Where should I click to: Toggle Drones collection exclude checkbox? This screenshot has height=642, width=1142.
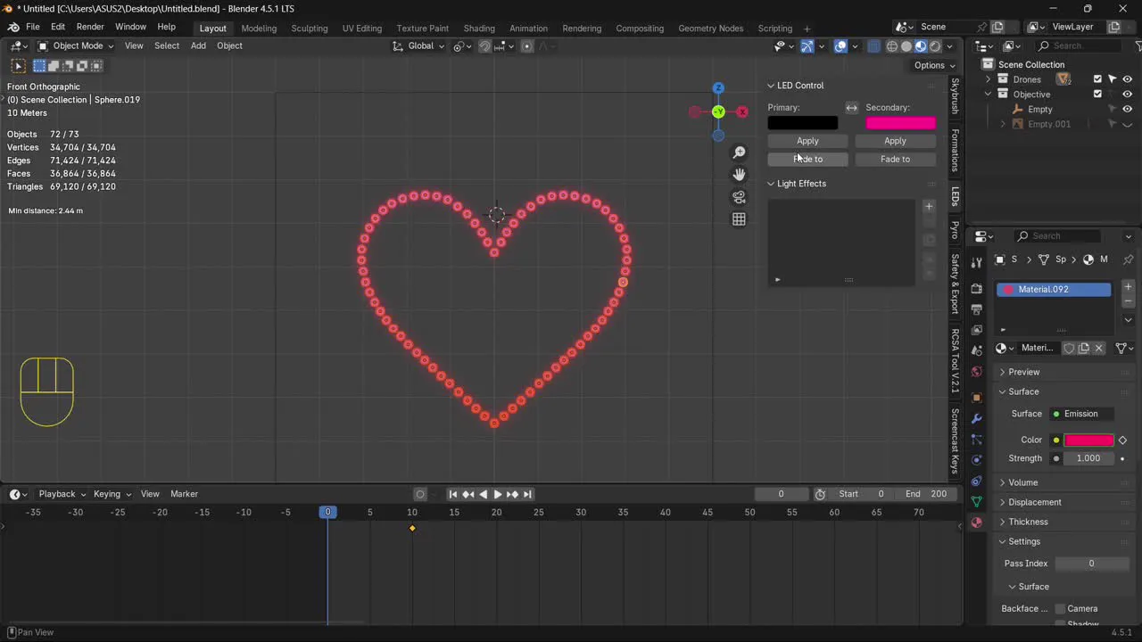[1097, 79]
